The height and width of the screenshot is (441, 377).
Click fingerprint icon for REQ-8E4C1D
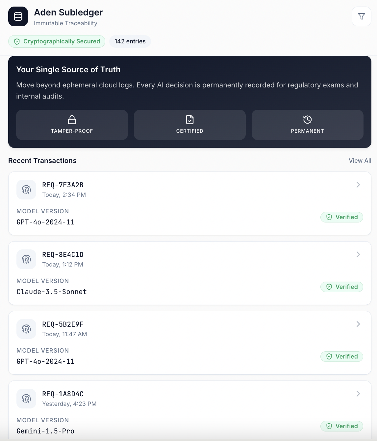pos(26,259)
